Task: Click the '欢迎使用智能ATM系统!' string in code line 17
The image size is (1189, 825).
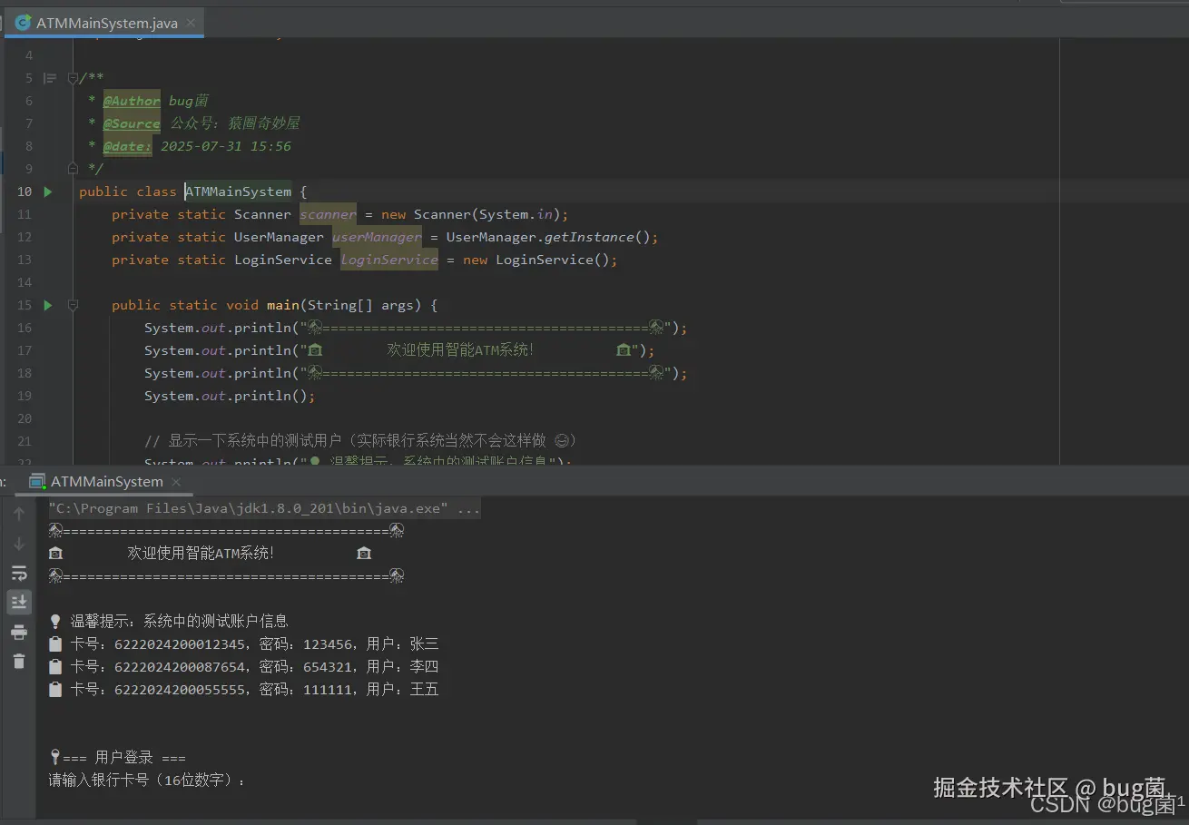Action: click(x=460, y=350)
